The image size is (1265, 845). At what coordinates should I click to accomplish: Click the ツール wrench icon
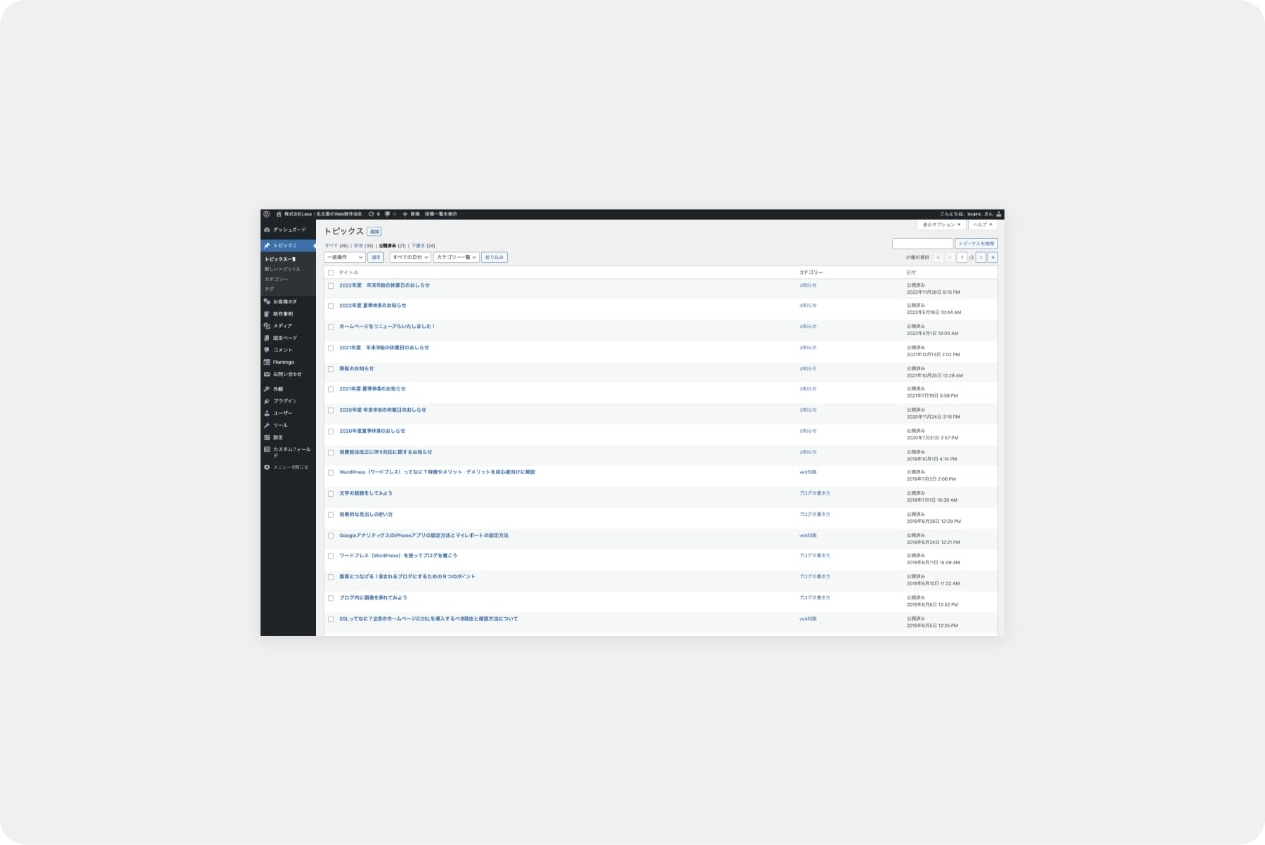point(267,425)
